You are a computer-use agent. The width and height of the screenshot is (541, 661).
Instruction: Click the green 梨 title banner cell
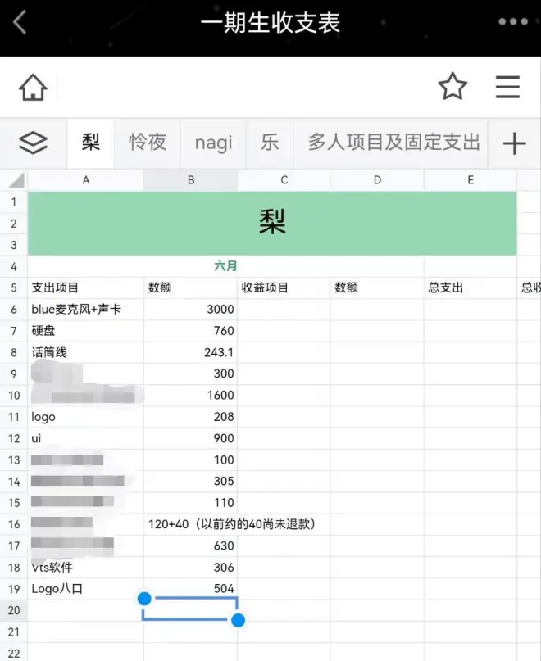272,223
